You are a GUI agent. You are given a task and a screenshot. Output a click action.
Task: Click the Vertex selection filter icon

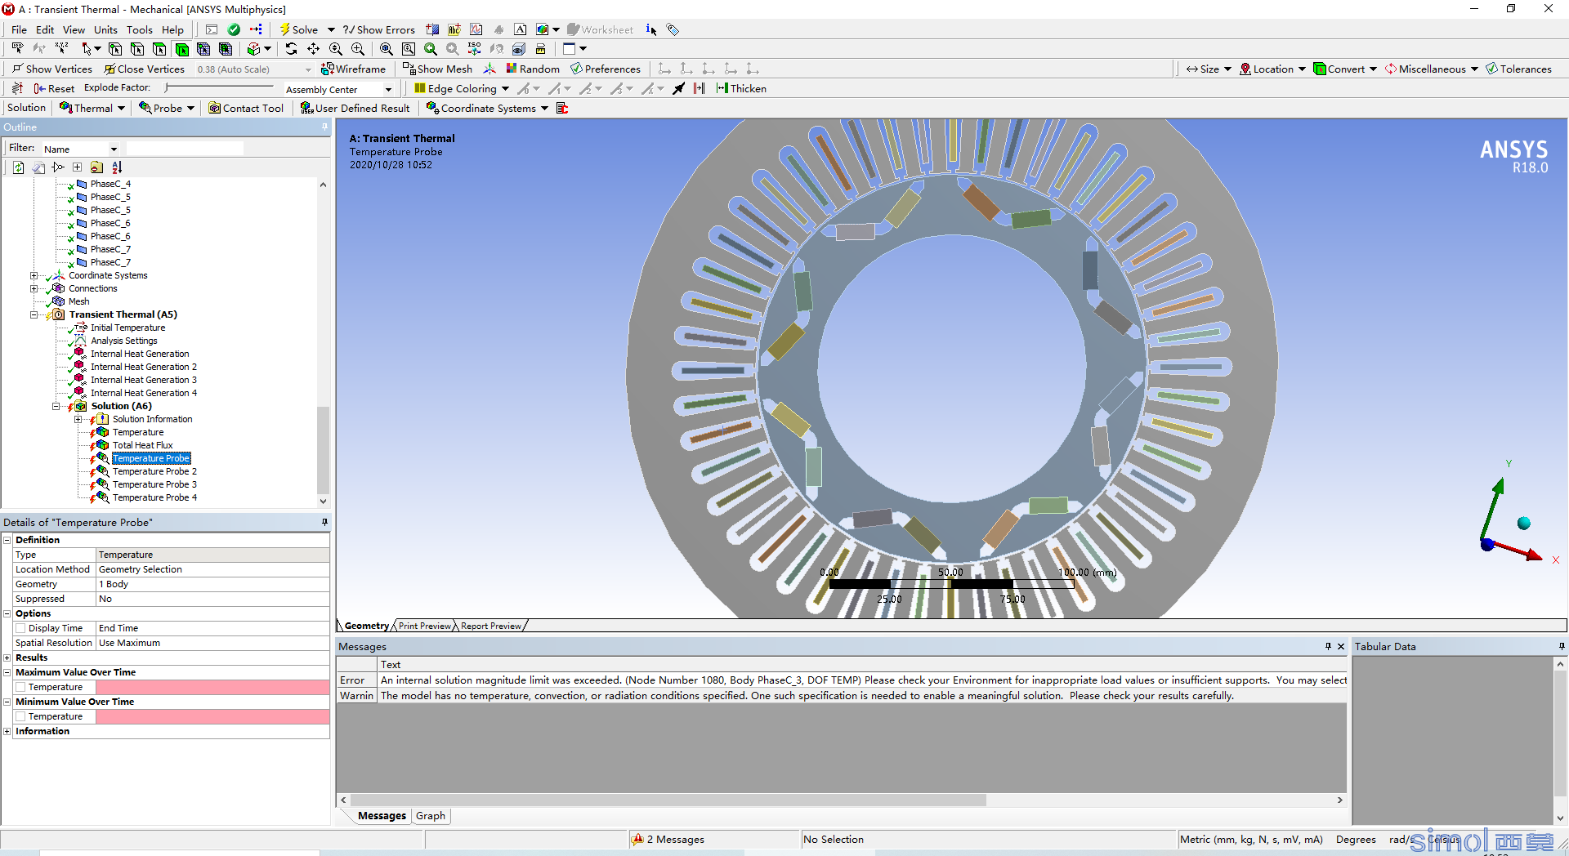coord(115,49)
